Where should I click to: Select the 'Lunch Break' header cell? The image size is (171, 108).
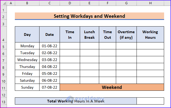(89, 34)
